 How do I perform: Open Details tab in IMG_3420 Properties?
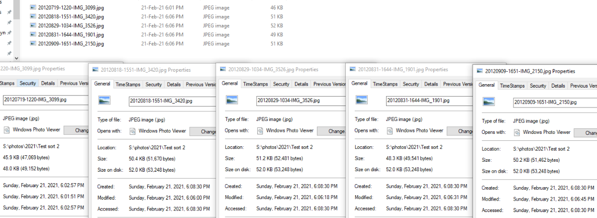[174, 85]
